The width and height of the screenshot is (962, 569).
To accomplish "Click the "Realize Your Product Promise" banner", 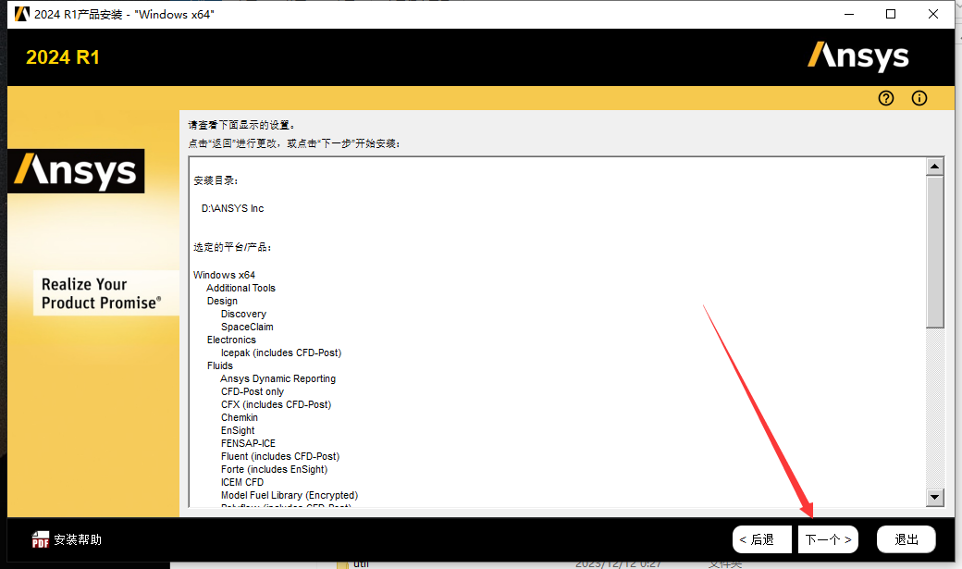I will click(x=105, y=293).
